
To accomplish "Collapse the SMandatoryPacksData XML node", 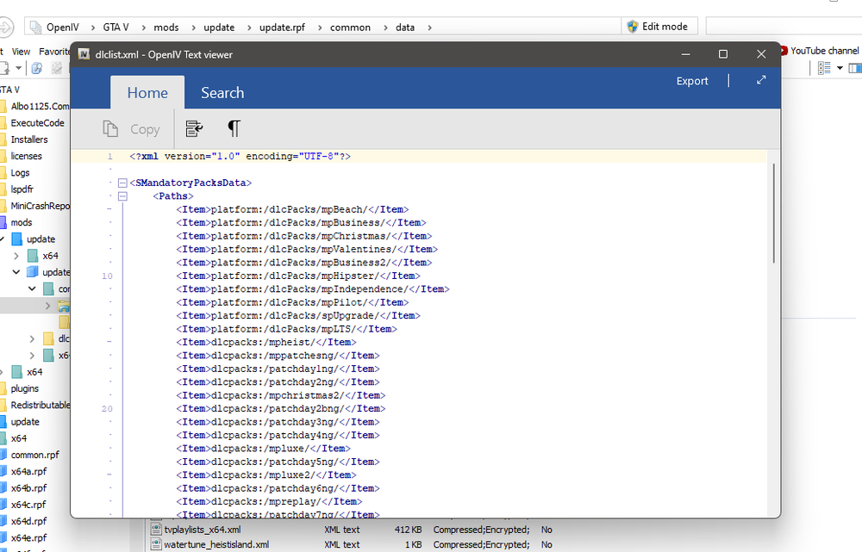I will [122, 182].
